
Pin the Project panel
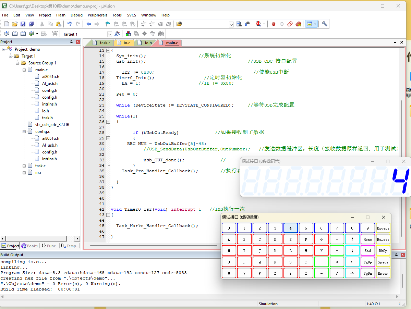click(x=71, y=42)
